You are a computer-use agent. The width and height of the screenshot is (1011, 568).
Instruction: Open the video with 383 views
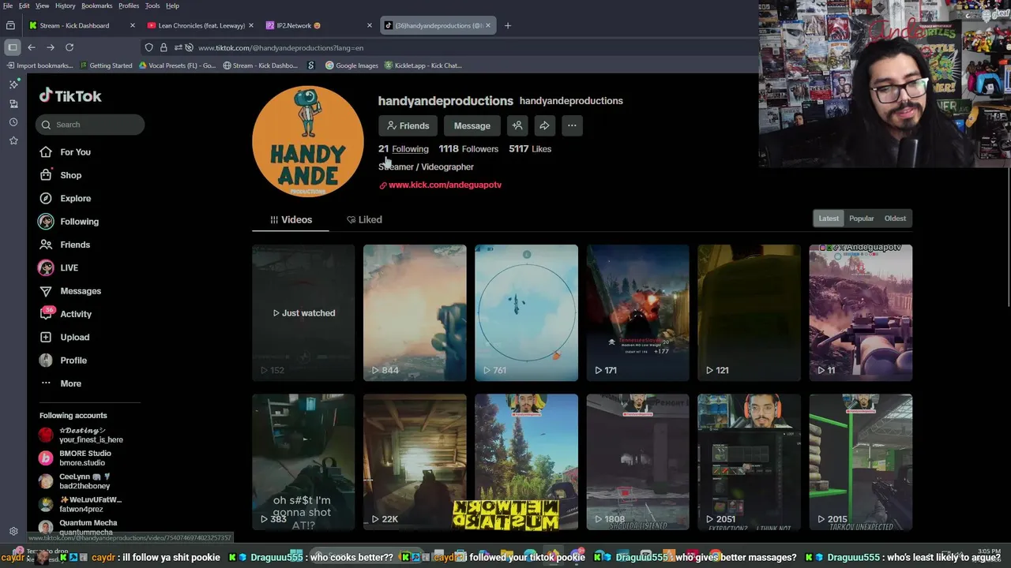(303, 462)
